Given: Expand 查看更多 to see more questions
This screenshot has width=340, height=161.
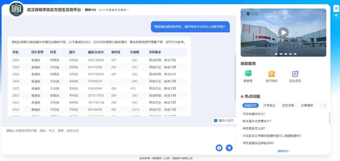Looking at the screenshot, I should (x=283, y=151).
